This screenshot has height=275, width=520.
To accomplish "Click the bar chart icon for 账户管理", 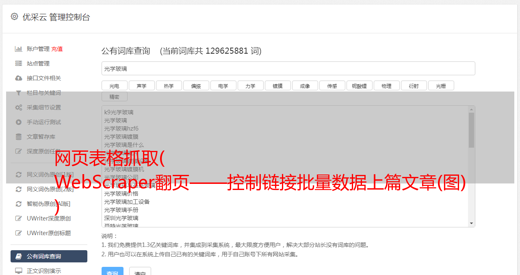I will coord(19,49).
